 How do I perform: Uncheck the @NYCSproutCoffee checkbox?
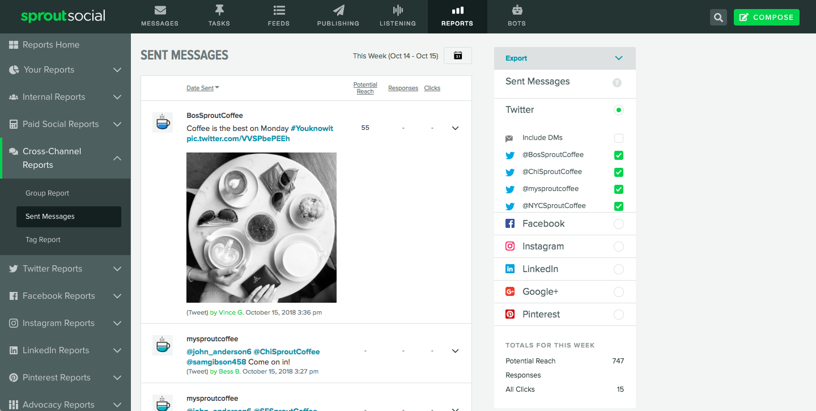[619, 206]
